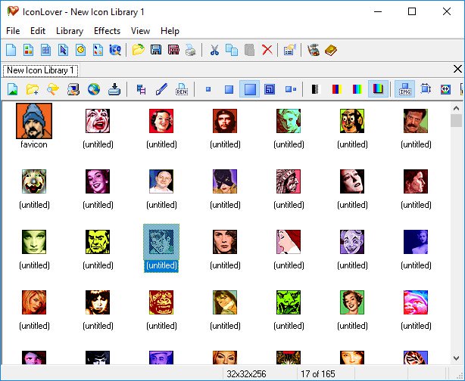
Task: Select the purple smiling clown icon
Action: click(x=352, y=242)
